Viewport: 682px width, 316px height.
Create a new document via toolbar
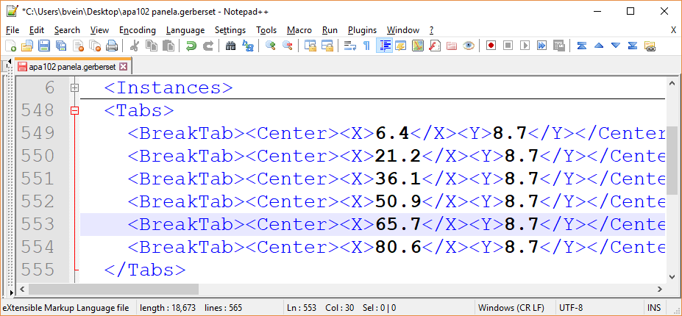(x=10, y=46)
